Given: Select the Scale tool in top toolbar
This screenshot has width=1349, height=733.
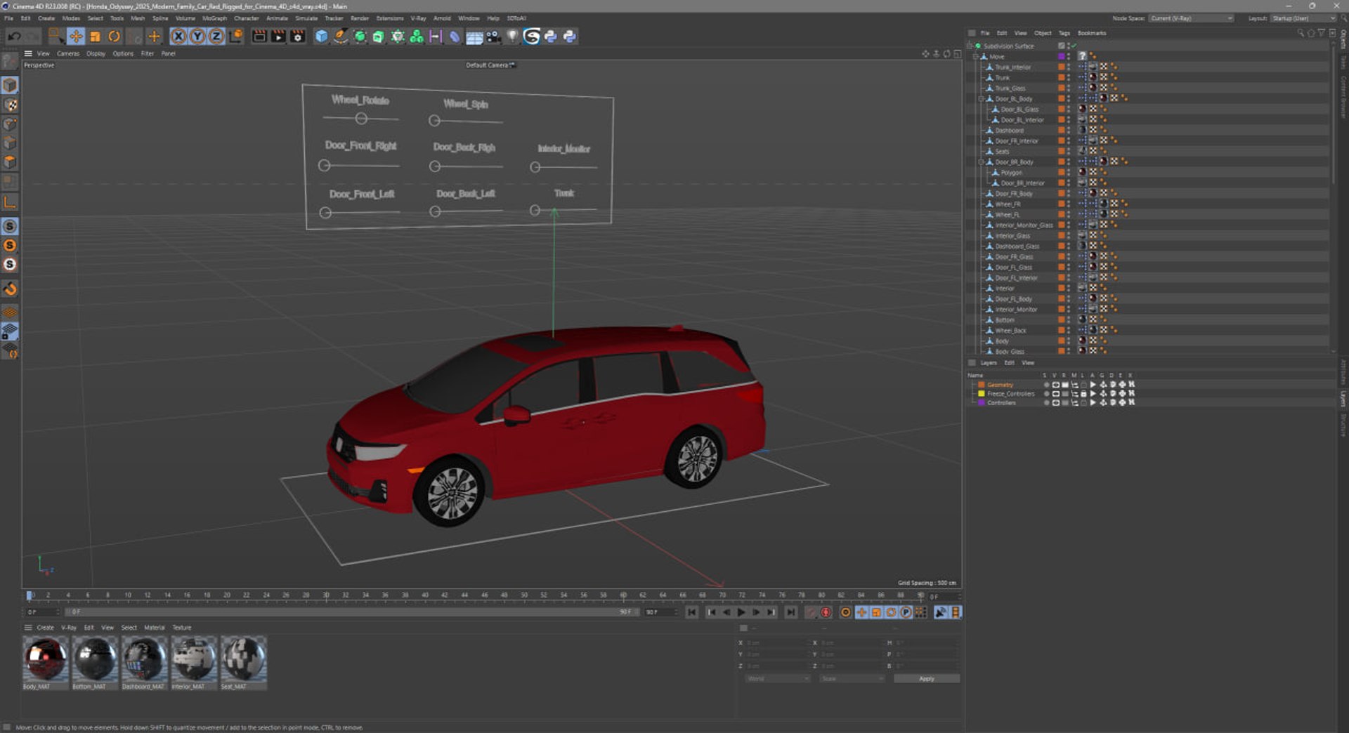Looking at the screenshot, I should coord(95,37).
